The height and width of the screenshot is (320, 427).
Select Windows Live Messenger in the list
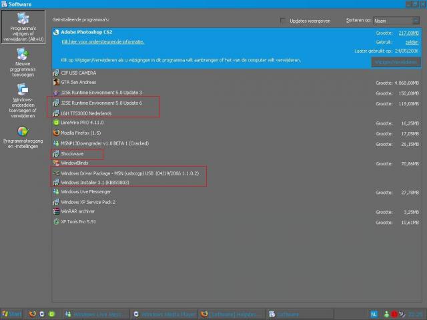(236, 192)
